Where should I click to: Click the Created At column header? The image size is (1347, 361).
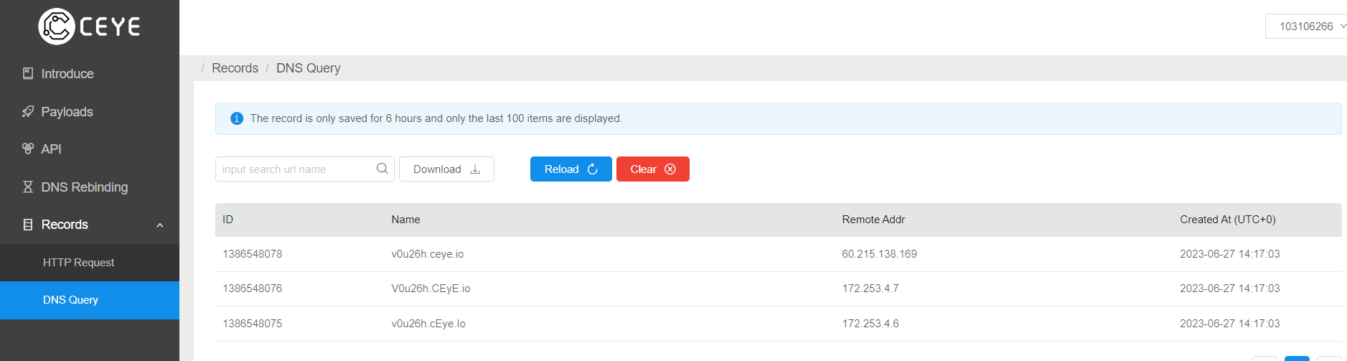(1227, 220)
